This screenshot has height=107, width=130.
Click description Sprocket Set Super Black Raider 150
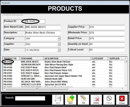63,76
